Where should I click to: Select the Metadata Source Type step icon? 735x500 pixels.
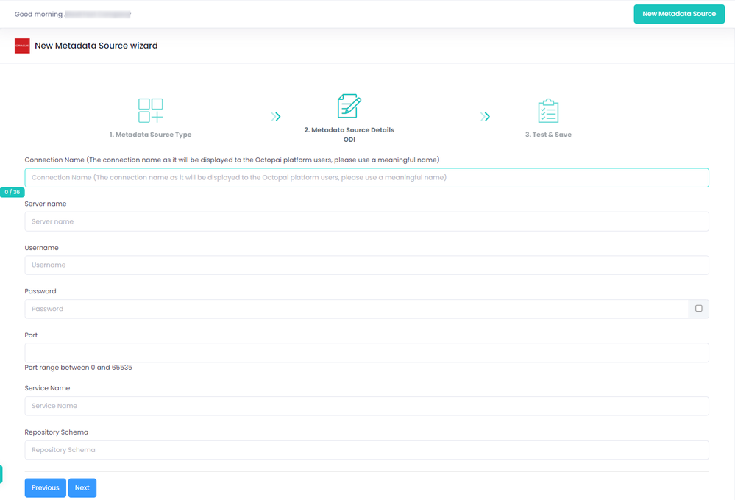click(x=151, y=110)
